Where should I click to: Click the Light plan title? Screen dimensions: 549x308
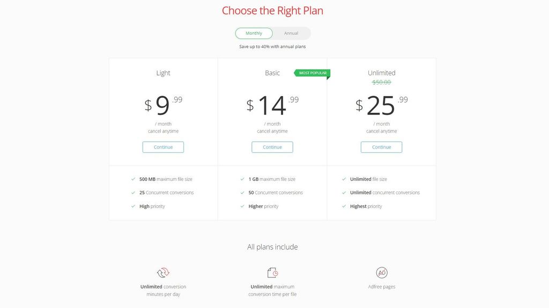[163, 73]
